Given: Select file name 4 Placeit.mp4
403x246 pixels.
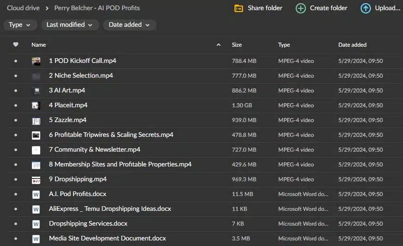Looking at the screenshot, I should click(x=68, y=105).
